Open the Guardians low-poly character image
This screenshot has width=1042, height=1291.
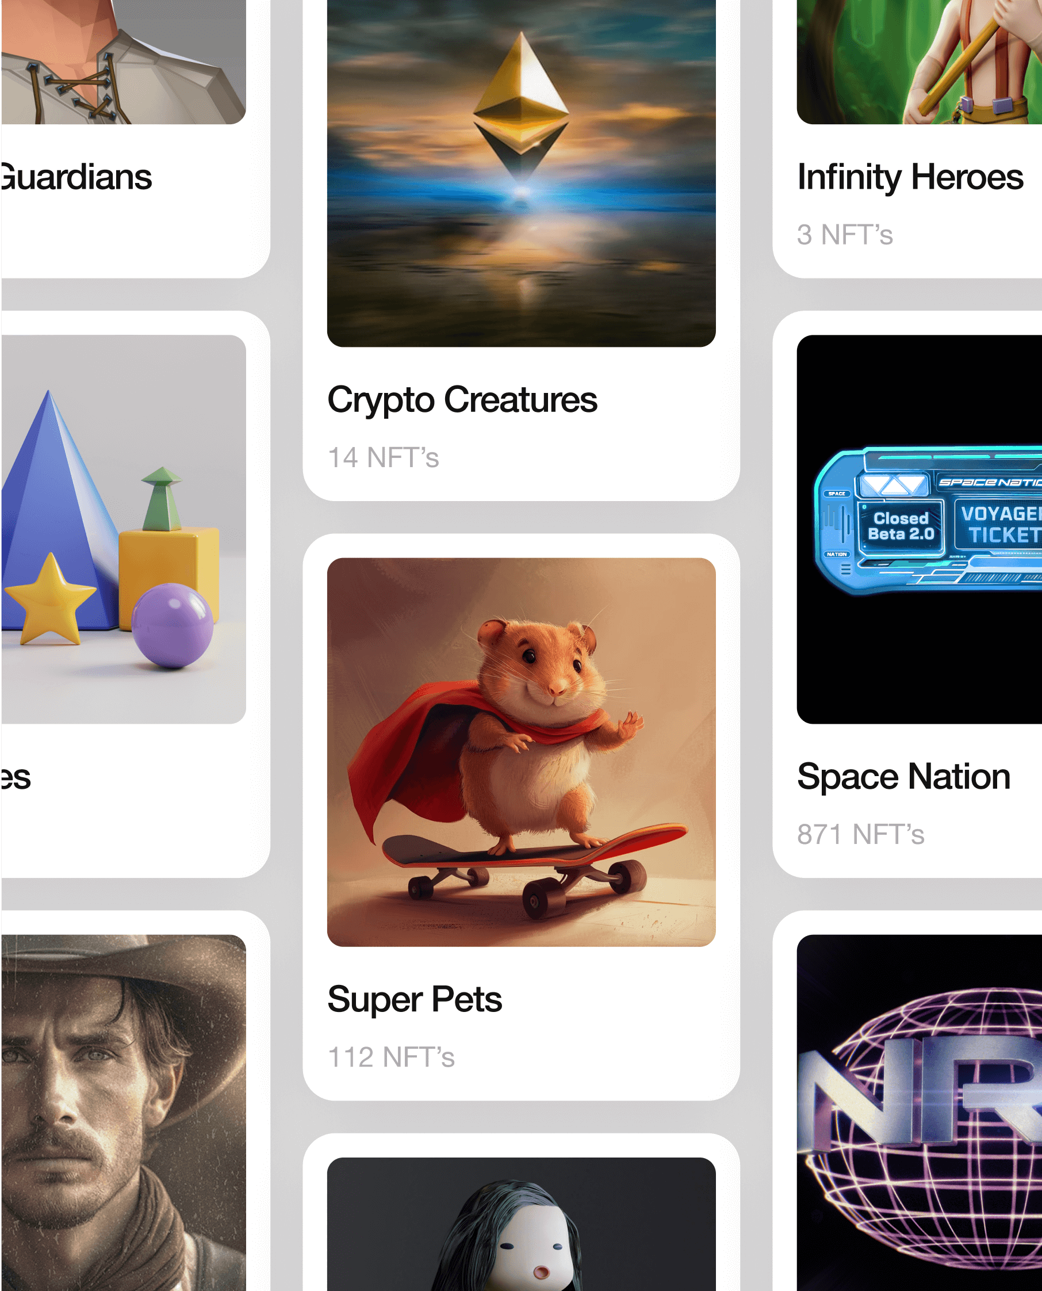[x=123, y=62]
